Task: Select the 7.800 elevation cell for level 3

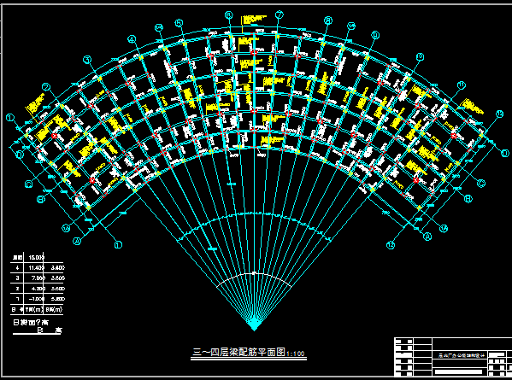Action: coord(38,278)
